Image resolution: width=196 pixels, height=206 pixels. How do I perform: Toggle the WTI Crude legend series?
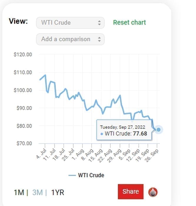click(91, 175)
